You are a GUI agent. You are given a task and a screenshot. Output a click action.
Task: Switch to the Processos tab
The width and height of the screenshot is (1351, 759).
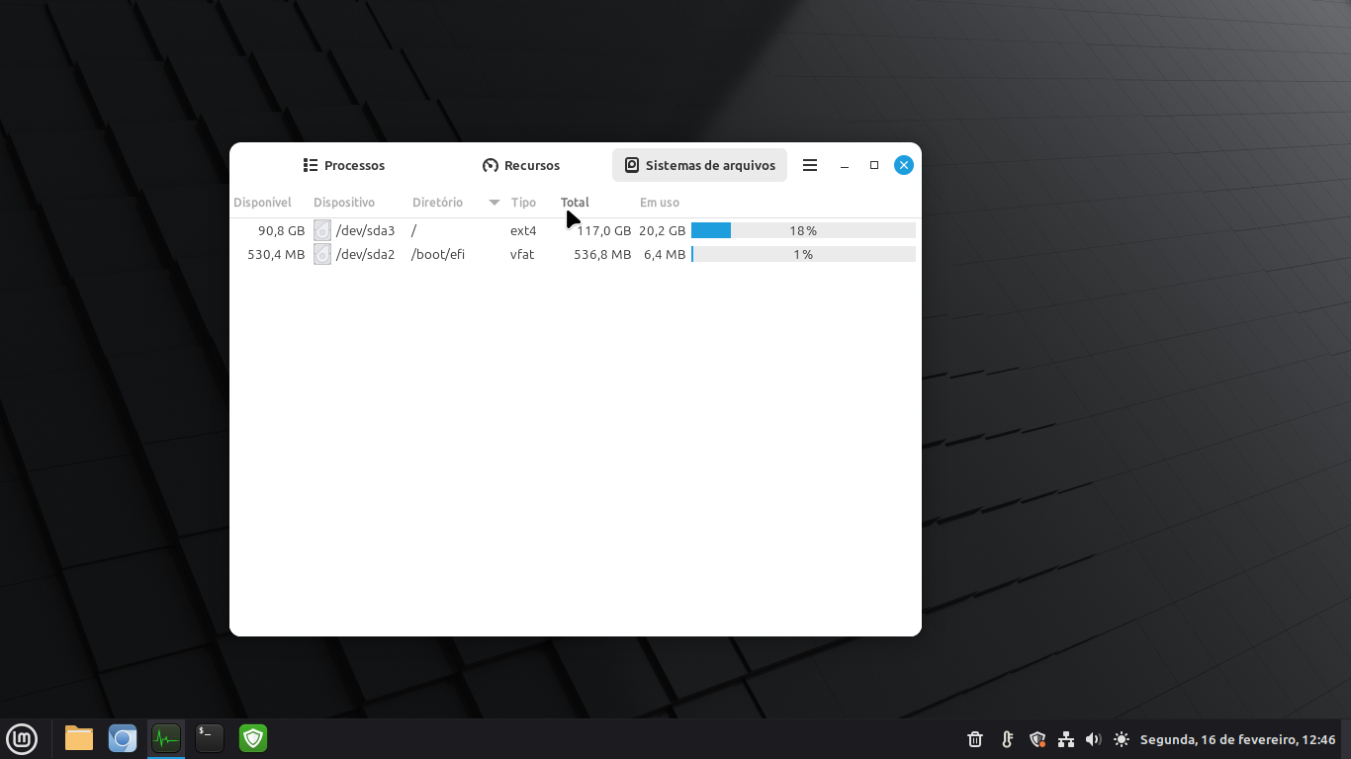pos(343,165)
